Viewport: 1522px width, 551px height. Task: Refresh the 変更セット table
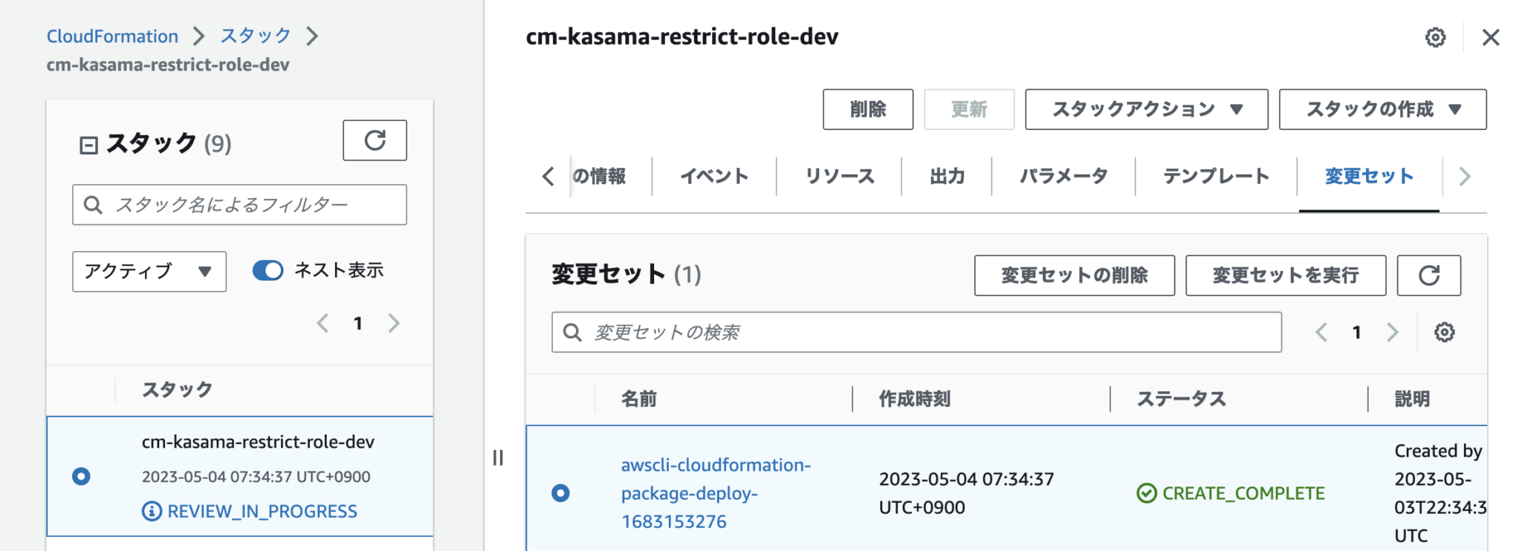coord(1429,275)
